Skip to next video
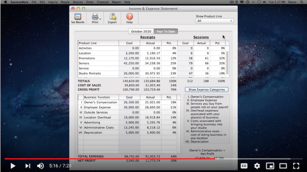 (x=28, y=166)
